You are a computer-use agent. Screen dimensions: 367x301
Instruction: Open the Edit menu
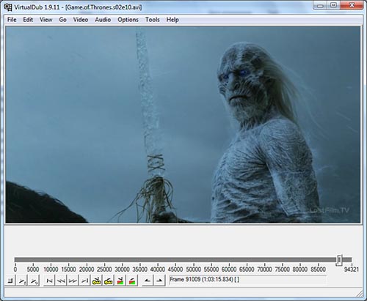(x=28, y=20)
